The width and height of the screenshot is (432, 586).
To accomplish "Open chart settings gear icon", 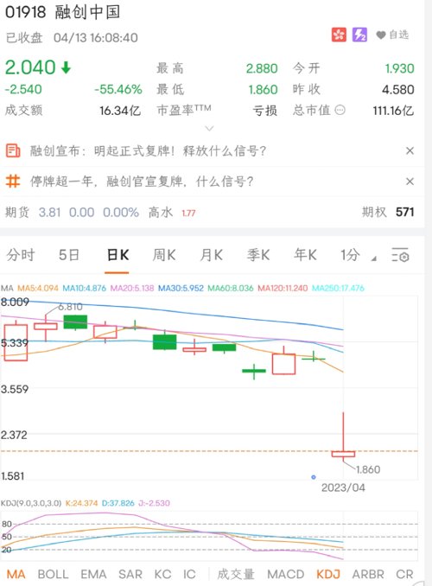I will pos(400,255).
